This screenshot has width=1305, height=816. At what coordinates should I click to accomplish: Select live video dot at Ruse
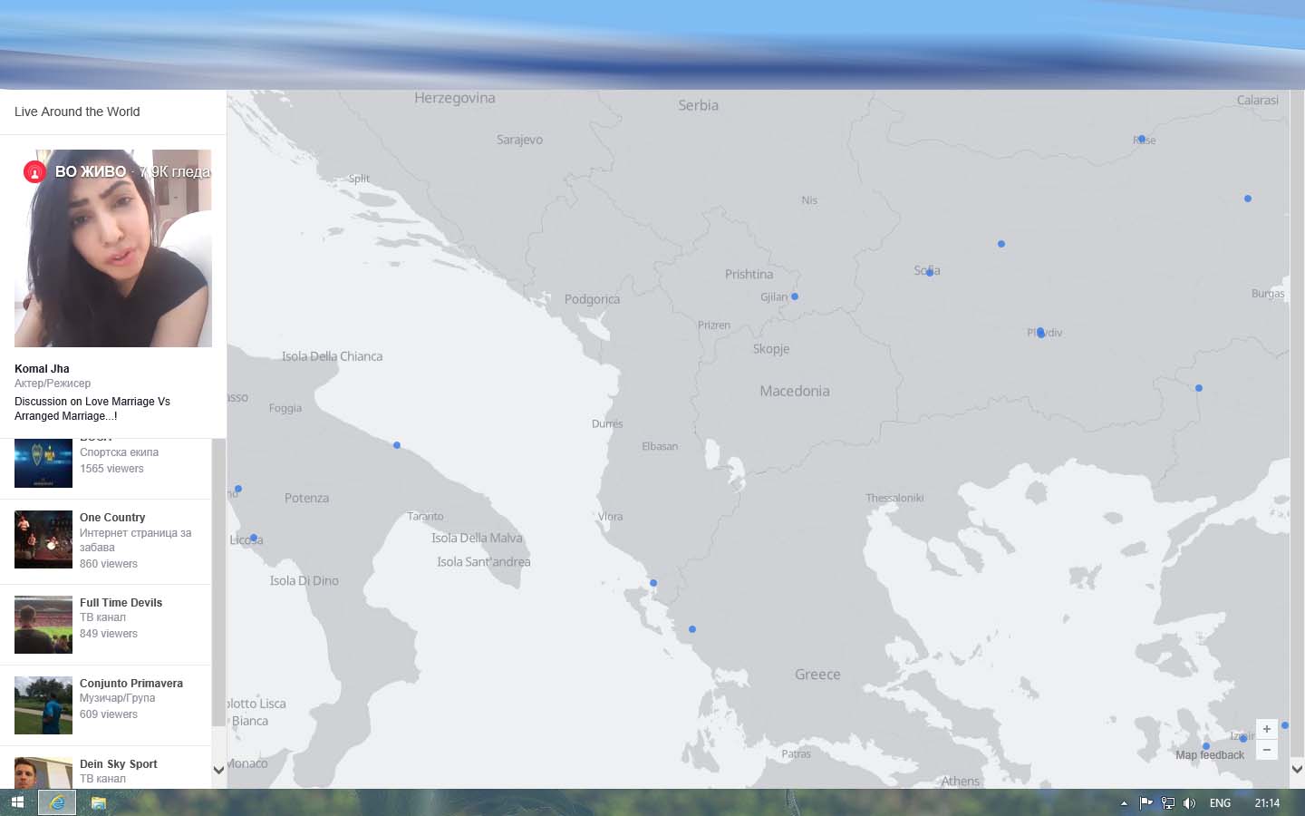1142,139
